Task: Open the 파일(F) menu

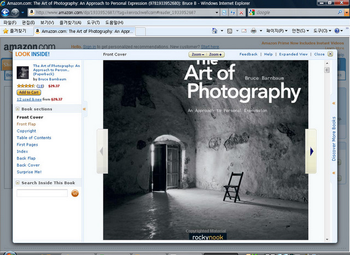Action: [x=10, y=22]
